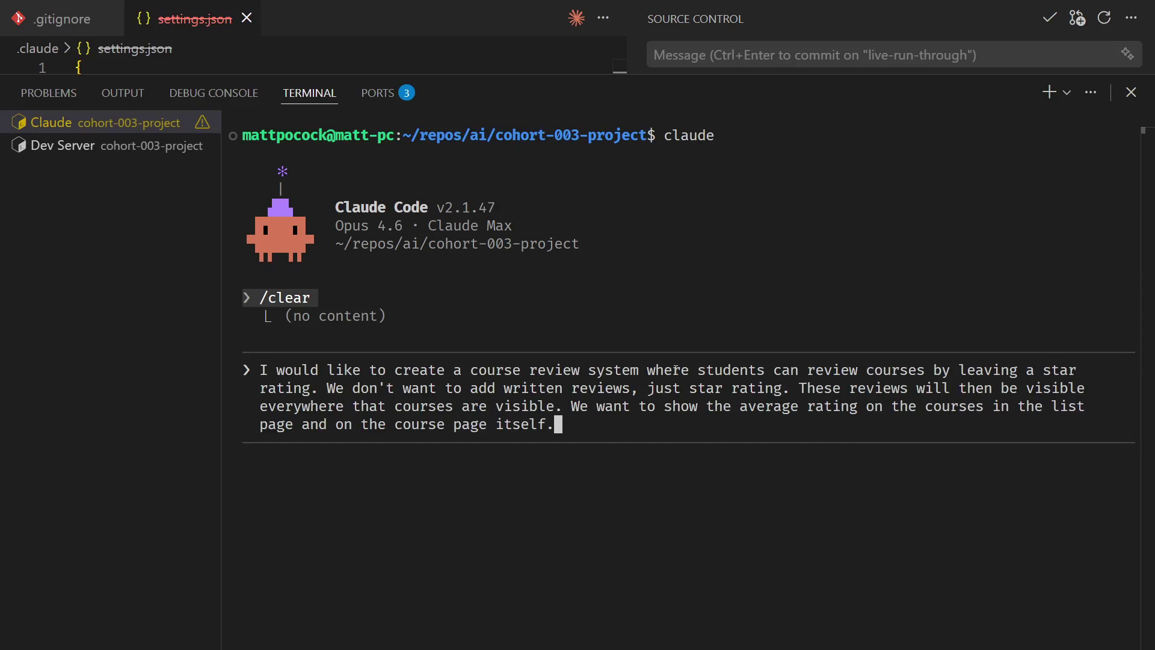Click the "Opus 4.6 · Claude Max" line
Image resolution: width=1155 pixels, height=650 pixels.
[423, 226]
